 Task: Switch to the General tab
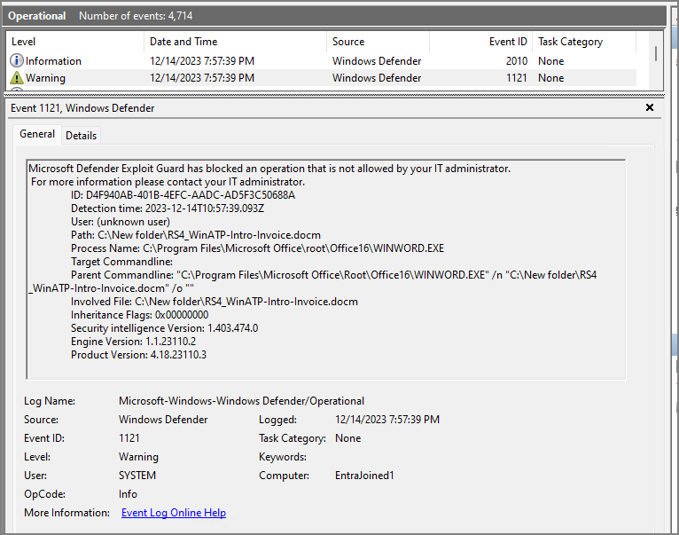pyautogui.click(x=37, y=134)
